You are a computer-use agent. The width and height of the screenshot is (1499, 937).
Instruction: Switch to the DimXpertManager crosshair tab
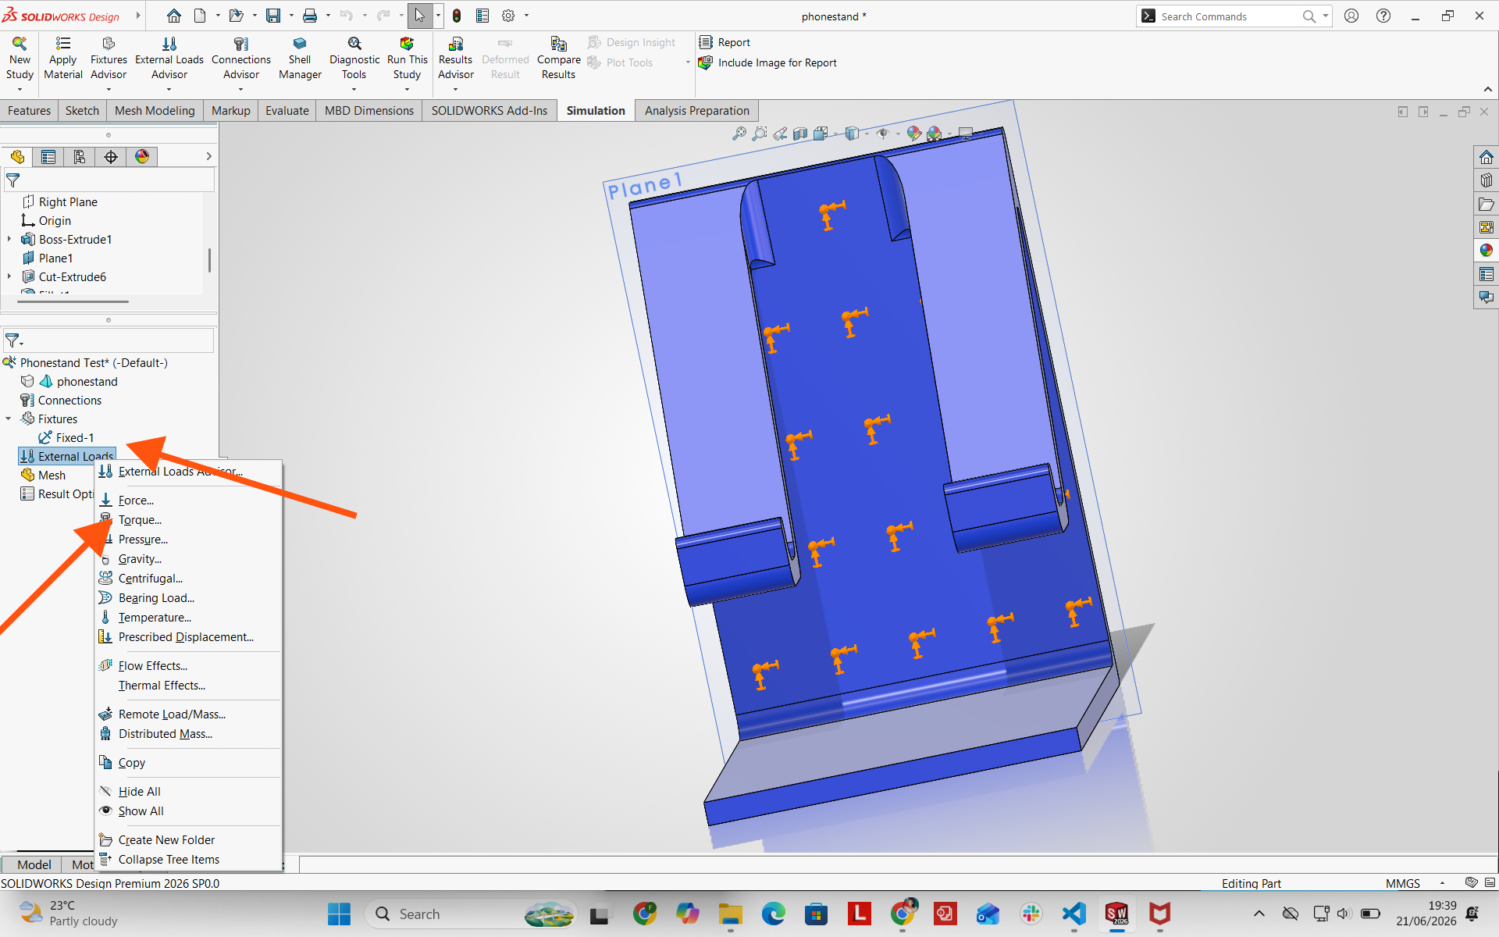[111, 157]
